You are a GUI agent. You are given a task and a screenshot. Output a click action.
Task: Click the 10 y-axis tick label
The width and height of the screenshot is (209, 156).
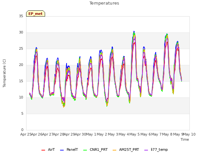click(x=21, y=97)
